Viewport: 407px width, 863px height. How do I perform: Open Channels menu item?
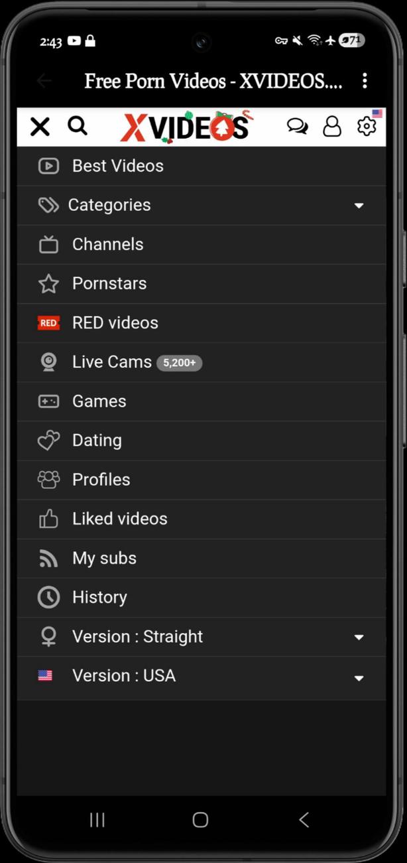202,244
